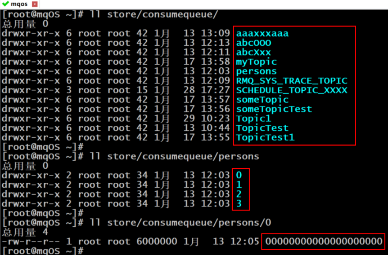This screenshot has width=388, height=255.
Task: Select directory name someTopic
Action: [x=262, y=100]
